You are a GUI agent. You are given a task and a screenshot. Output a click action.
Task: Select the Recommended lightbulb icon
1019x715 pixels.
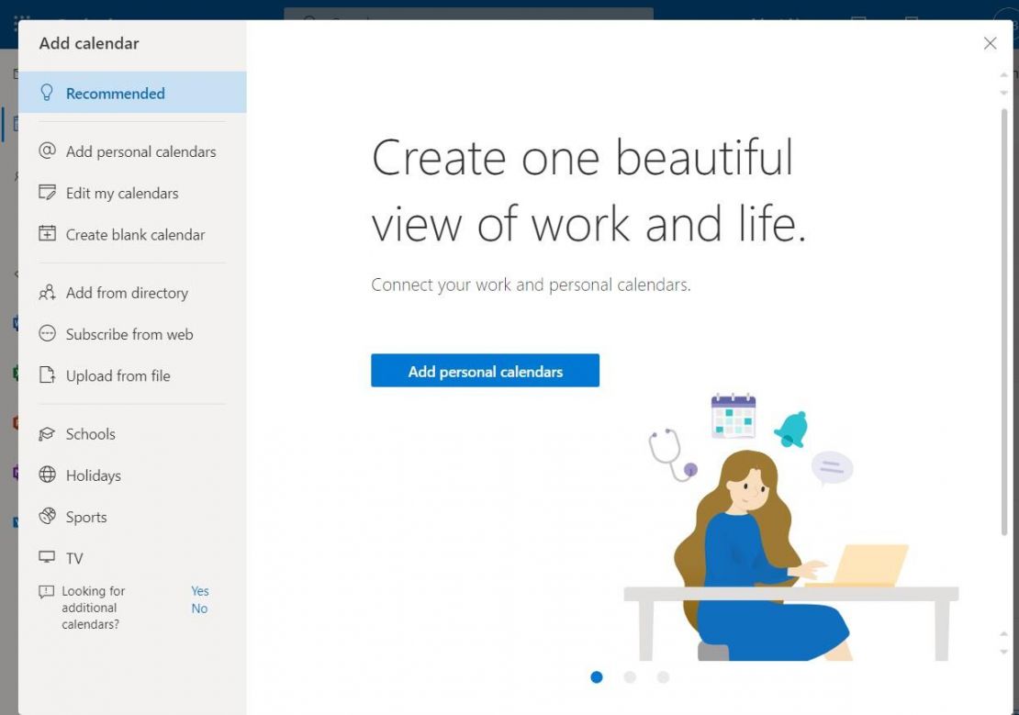click(47, 93)
